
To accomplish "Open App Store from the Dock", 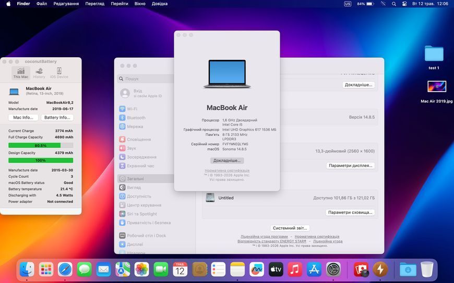I will [314, 269].
